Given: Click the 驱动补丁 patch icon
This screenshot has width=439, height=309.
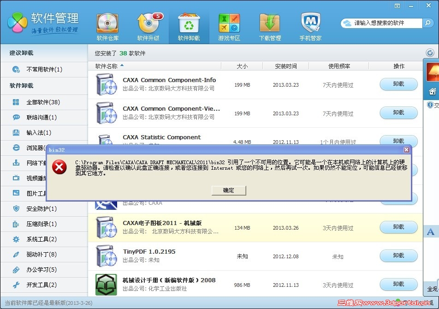Looking at the screenshot, I should click(16, 254).
